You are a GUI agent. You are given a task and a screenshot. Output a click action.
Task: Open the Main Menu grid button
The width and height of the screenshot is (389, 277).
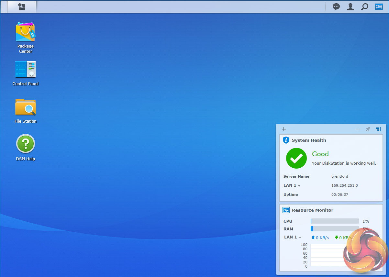(x=22, y=7)
